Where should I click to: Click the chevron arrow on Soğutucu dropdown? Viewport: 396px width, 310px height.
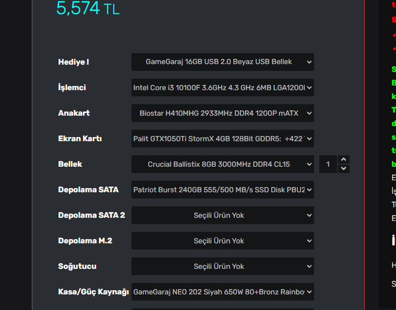[x=309, y=266]
